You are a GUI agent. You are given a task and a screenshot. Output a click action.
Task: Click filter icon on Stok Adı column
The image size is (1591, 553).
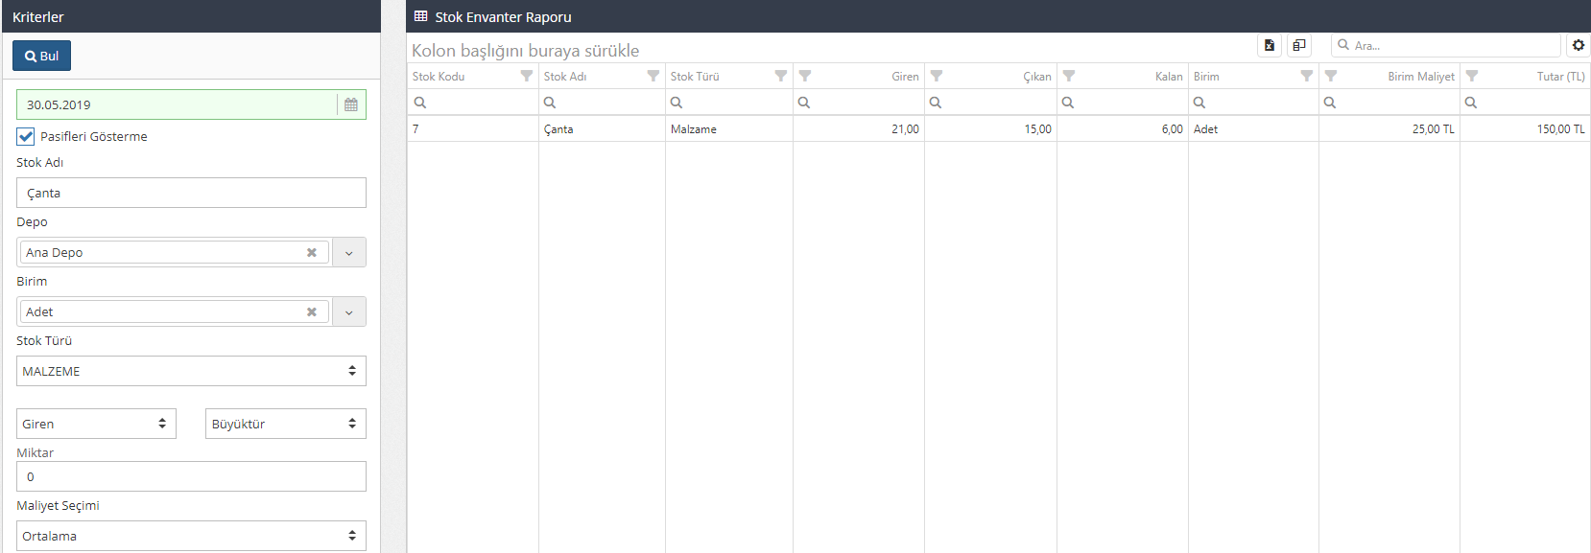click(653, 76)
